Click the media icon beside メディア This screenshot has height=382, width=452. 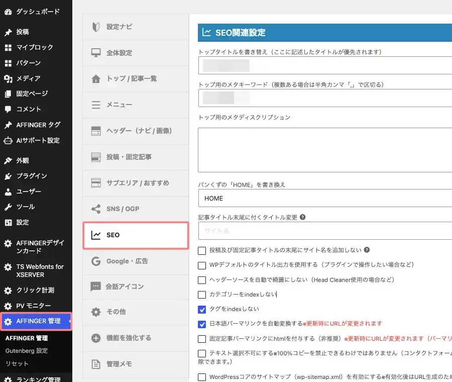pyautogui.click(x=8, y=78)
